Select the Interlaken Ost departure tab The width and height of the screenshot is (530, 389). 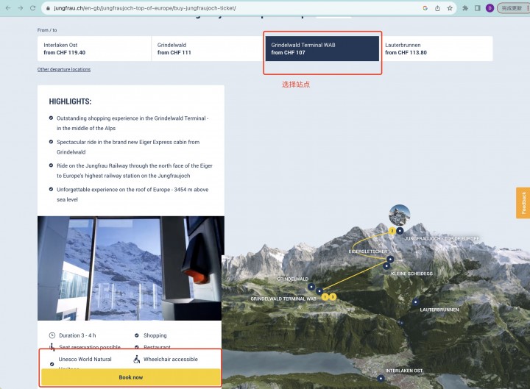tap(94, 49)
